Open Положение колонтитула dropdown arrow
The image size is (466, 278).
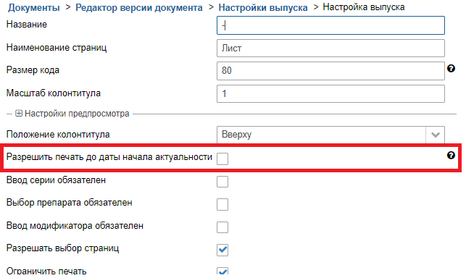pos(436,135)
